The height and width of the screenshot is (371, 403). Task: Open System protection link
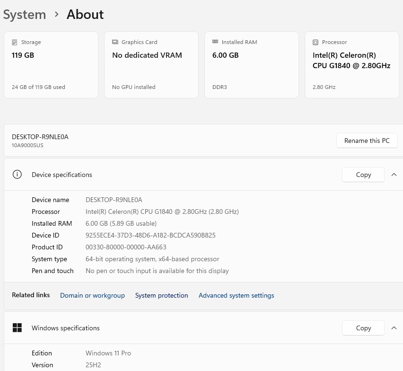pos(161,295)
